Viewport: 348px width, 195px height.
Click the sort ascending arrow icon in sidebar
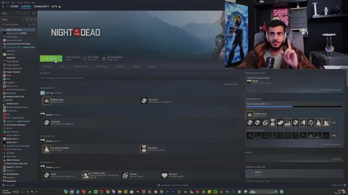(27, 19)
